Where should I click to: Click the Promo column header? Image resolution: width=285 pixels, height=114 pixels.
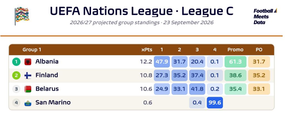[235, 49]
